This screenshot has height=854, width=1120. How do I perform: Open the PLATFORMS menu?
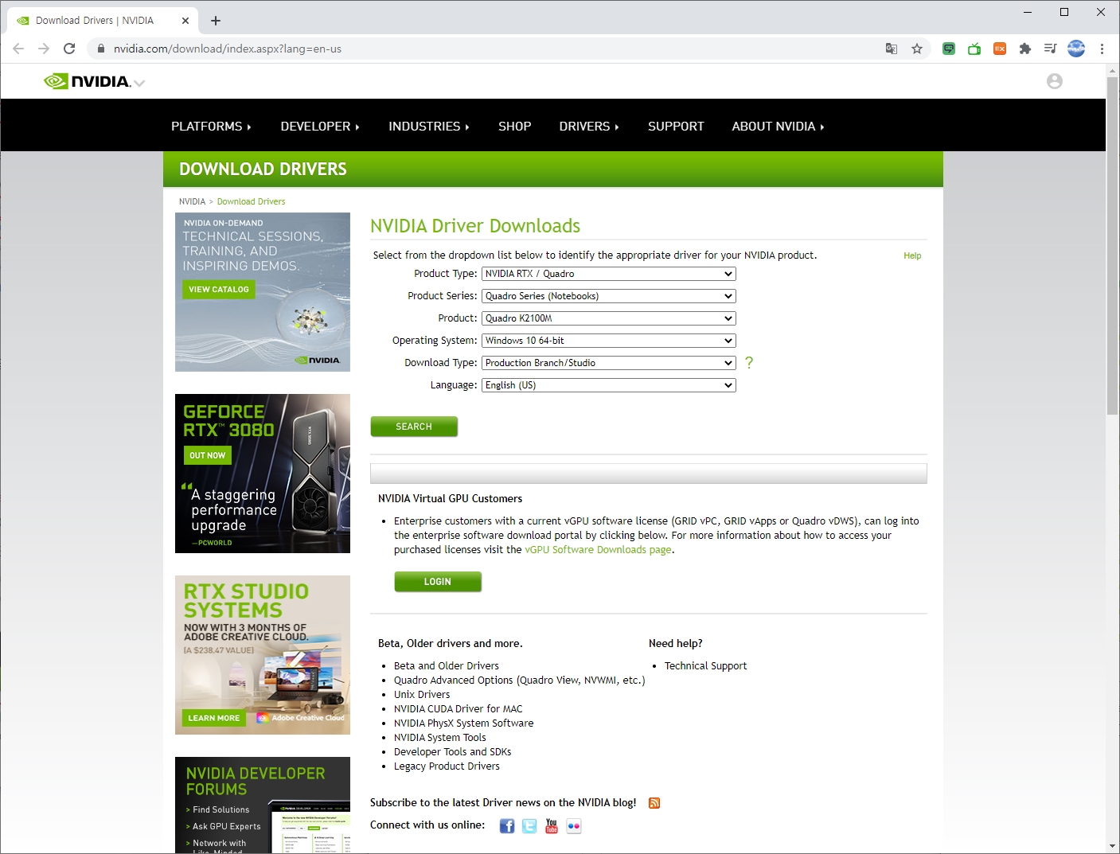(211, 127)
